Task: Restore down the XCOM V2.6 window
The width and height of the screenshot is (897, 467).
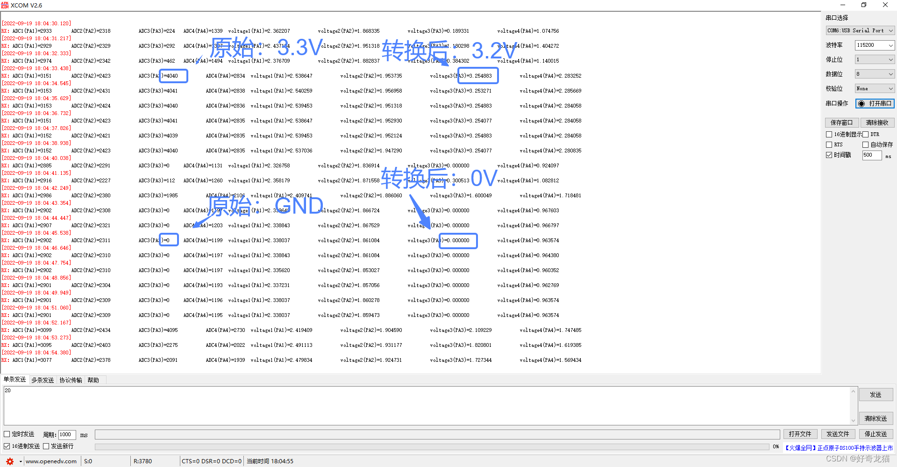Action: pos(864,5)
